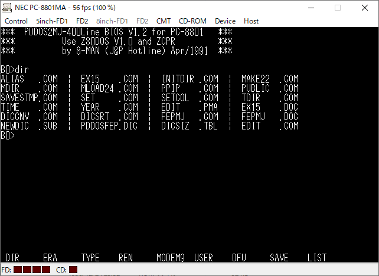Image resolution: width=379 pixels, height=276 pixels.
Task: Minimize the emulator window
Action: pos(311,8)
